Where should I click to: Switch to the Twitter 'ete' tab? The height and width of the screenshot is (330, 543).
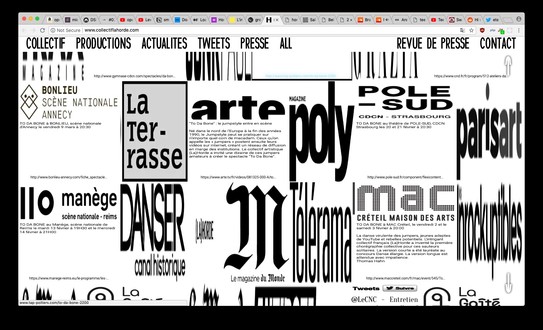492,20
